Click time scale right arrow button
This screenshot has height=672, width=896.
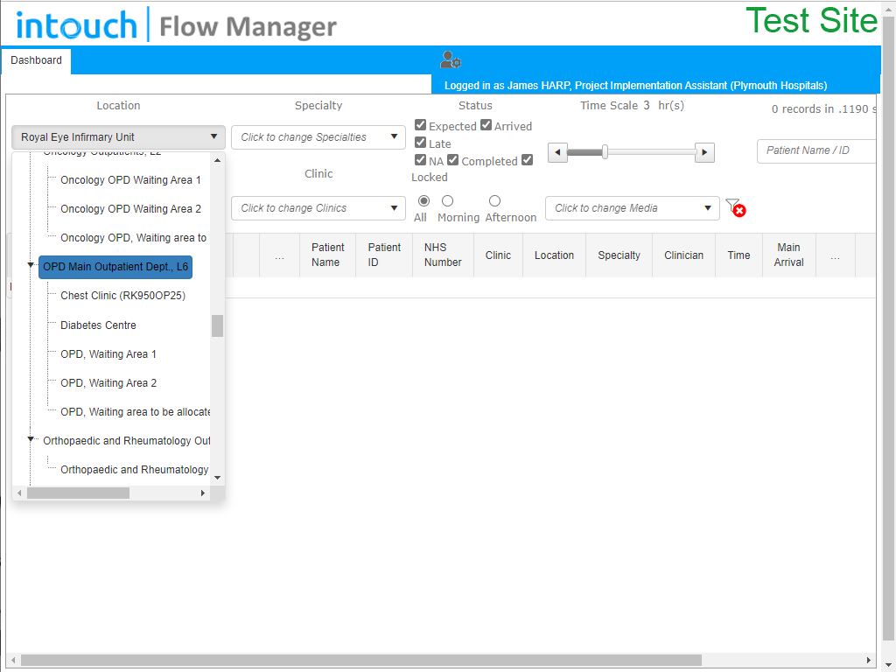coord(704,152)
